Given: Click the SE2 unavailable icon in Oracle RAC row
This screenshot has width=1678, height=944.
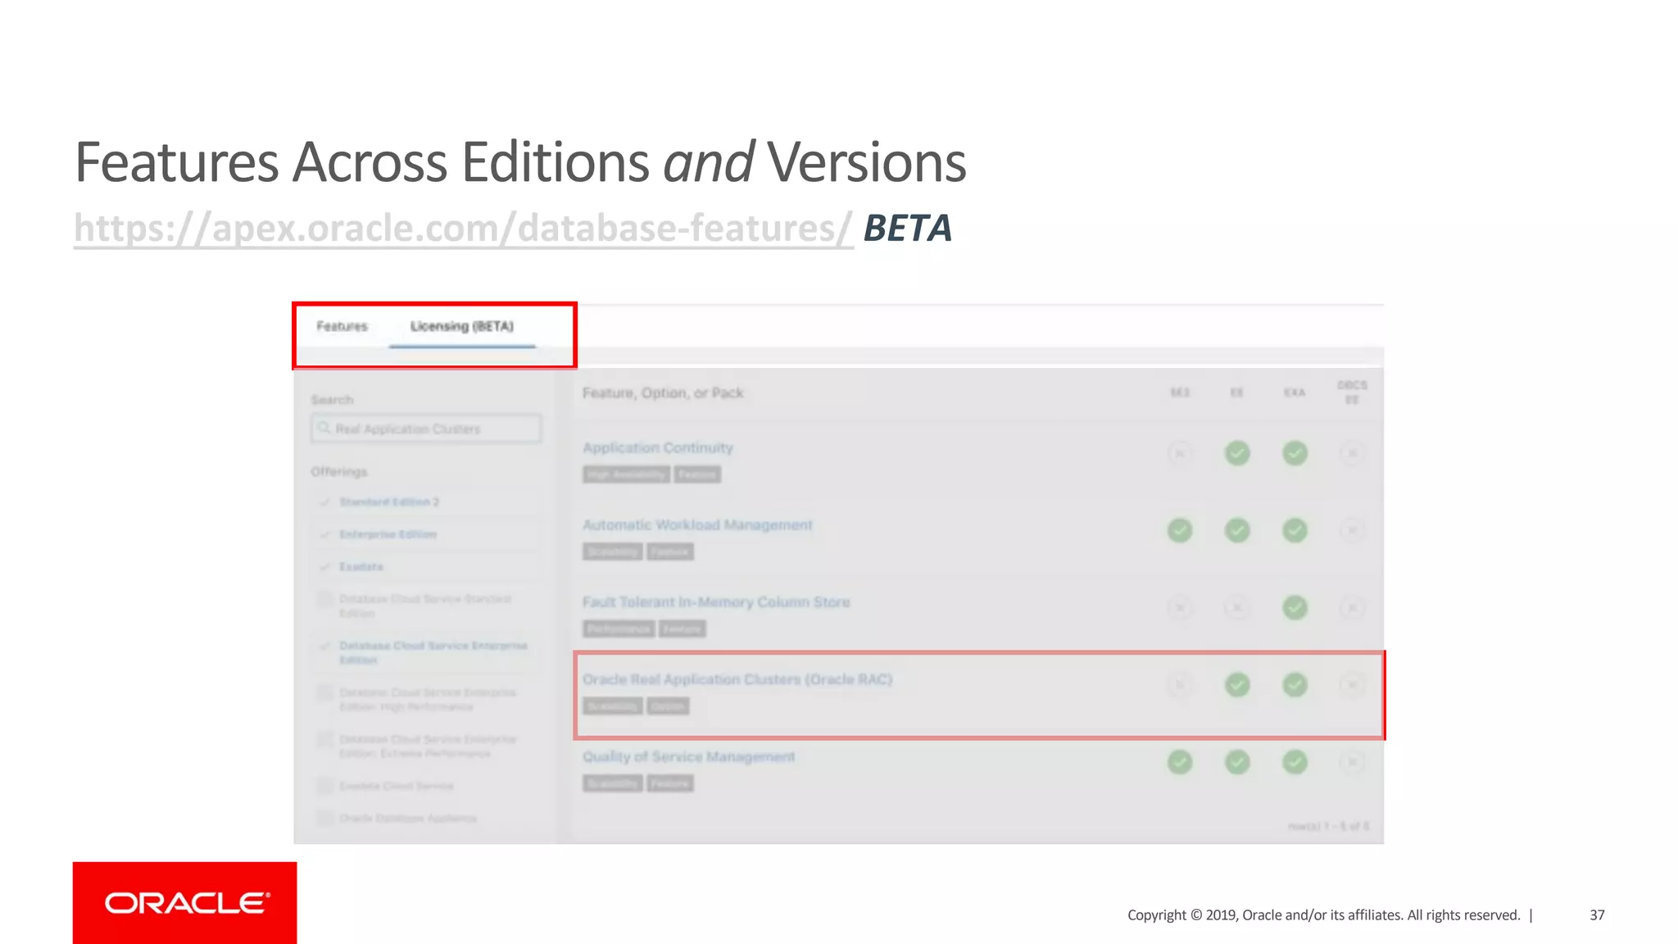Looking at the screenshot, I should point(1180,684).
